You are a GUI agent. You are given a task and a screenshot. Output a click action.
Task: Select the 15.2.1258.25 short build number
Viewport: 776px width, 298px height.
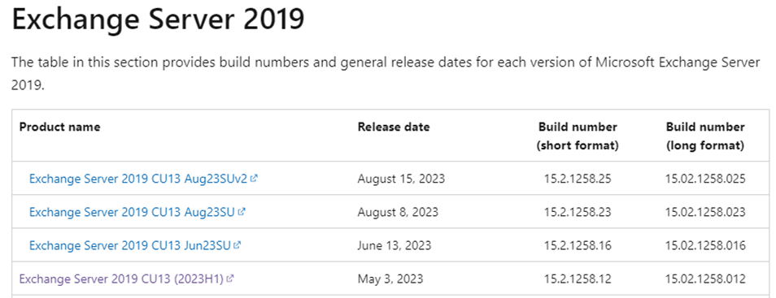click(x=578, y=179)
